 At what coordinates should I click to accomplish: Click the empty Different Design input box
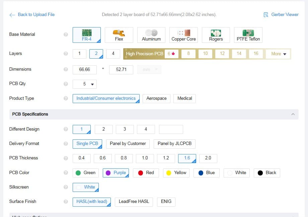coord(171,129)
